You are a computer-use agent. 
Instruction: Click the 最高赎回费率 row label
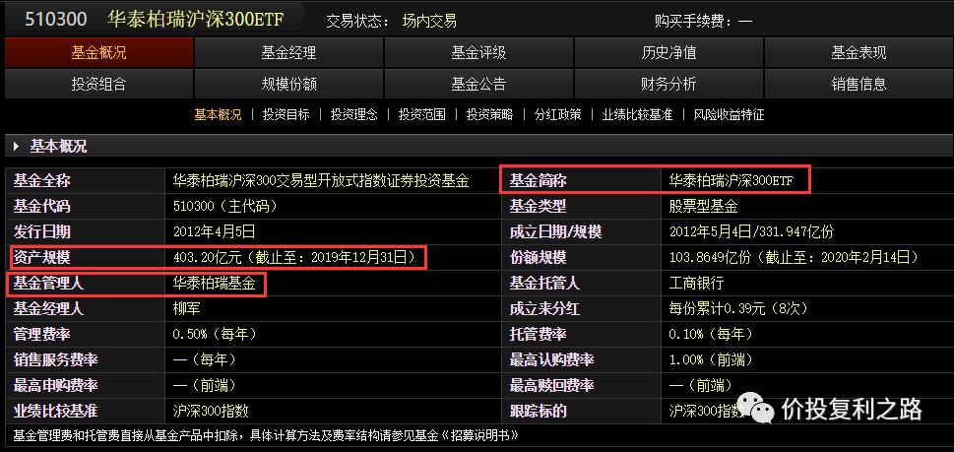[x=552, y=385]
